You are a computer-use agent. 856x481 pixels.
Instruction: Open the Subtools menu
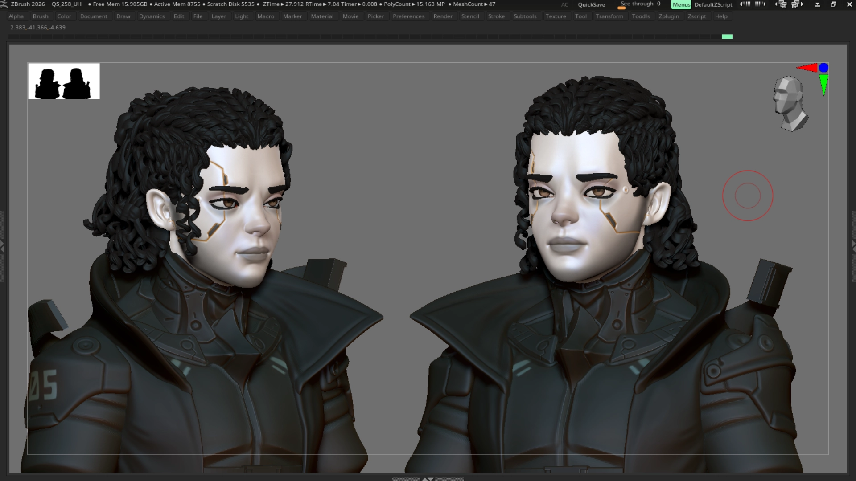click(x=525, y=16)
